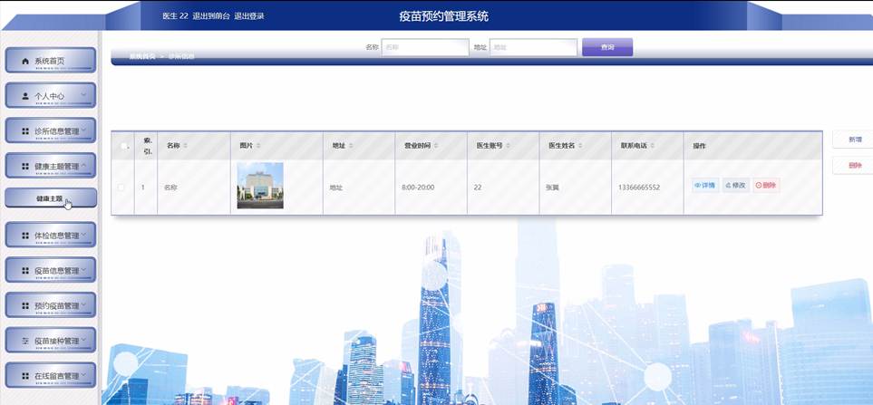This screenshot has height=405, width=873.
Task: Sort by the 医生账号 column sort arrows
Action: pyautogui.click(x=509, y=146)
